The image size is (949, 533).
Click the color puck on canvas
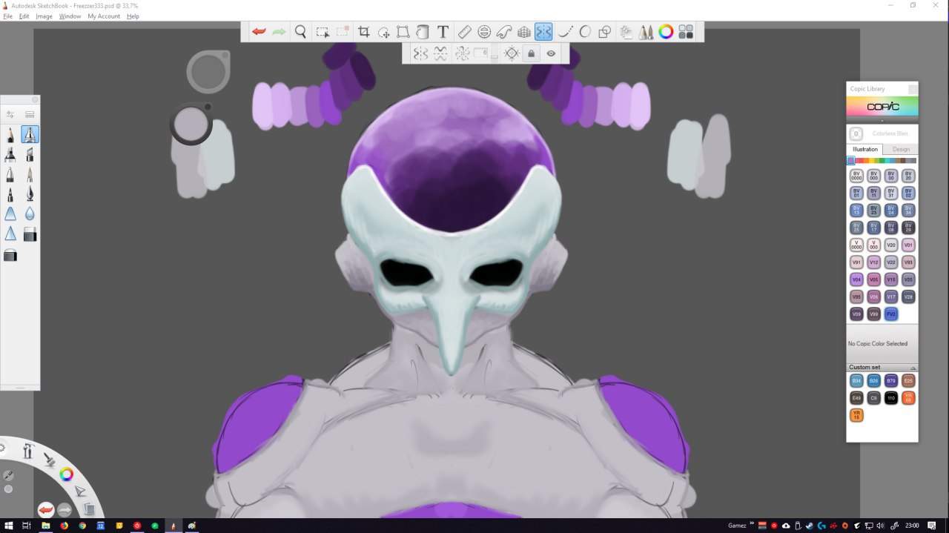coord(192,123)
